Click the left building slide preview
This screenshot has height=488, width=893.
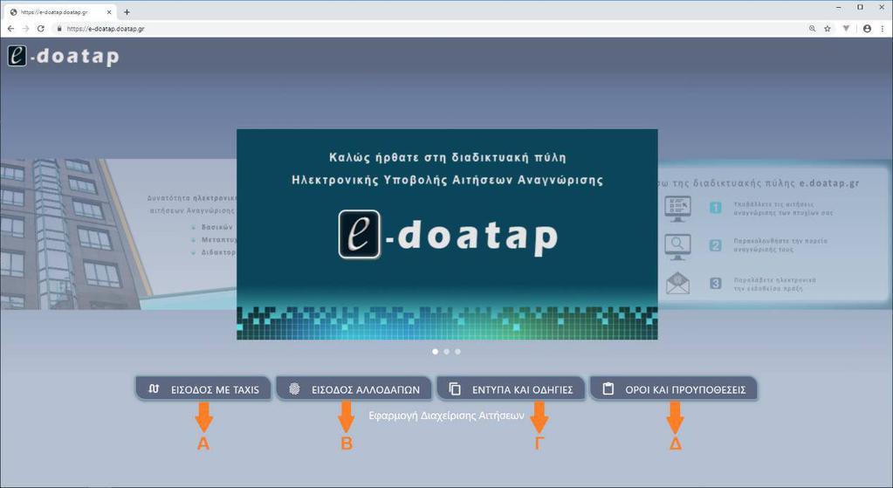[119, 234]
